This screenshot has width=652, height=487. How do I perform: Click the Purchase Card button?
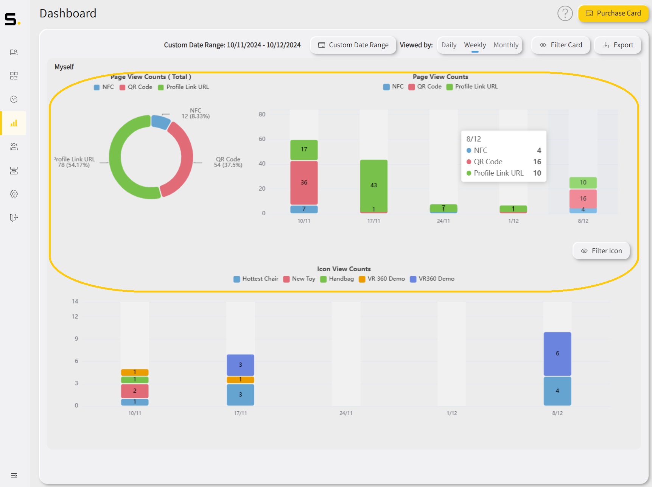(x=613, y=13)
